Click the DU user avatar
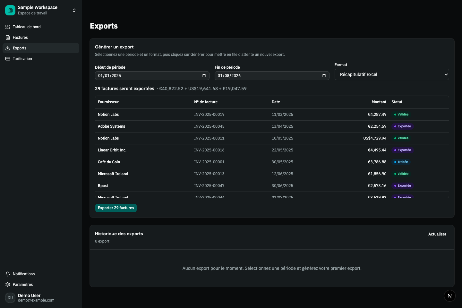Viewport: 462px width, 308px height. [10, 298]
